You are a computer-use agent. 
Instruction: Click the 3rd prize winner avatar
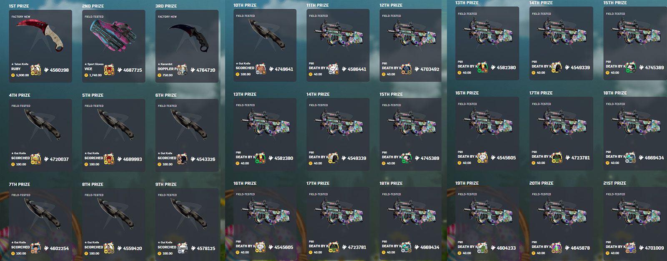[x=182, y=70]
